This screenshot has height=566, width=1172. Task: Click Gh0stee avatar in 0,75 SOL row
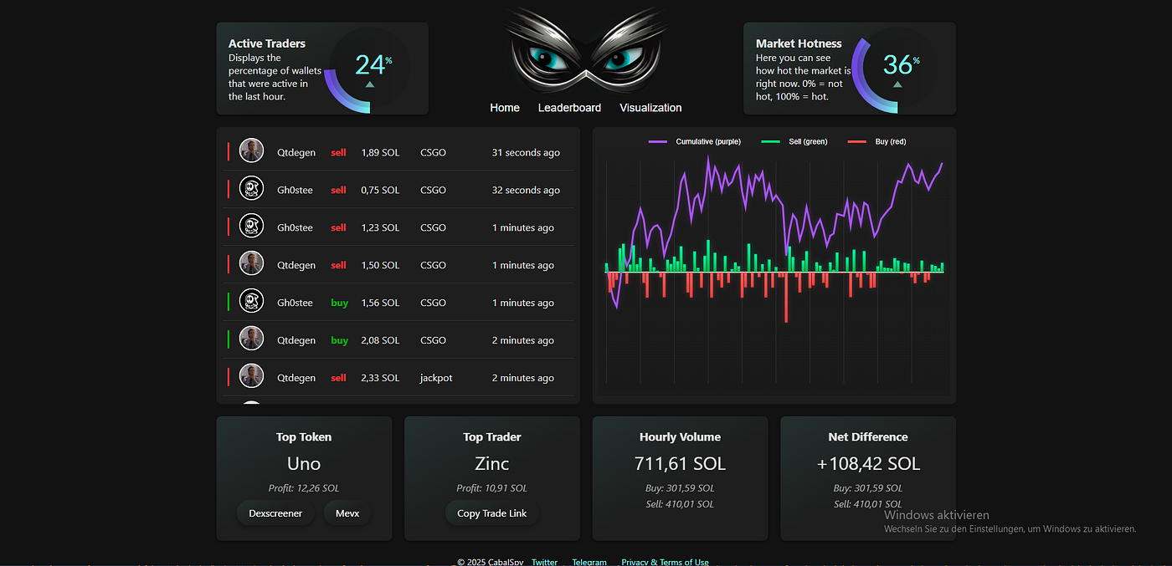pyautogui.click(x=251, y=188)
